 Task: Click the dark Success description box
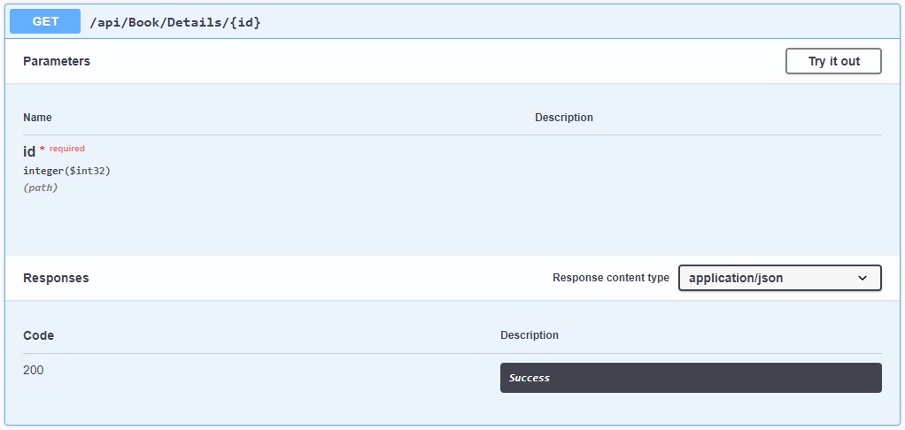pos(691,378)
